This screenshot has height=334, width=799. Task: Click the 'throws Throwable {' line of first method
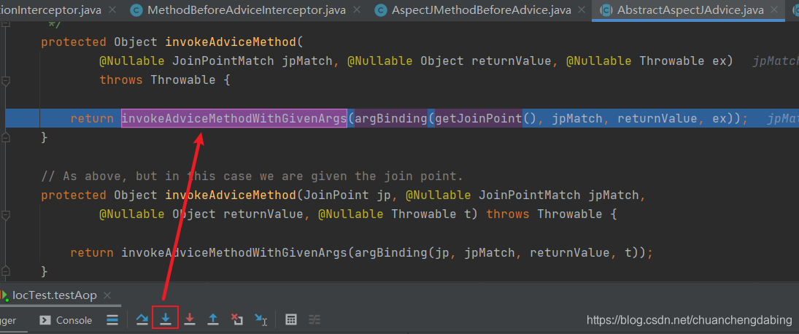coord(165,80)
